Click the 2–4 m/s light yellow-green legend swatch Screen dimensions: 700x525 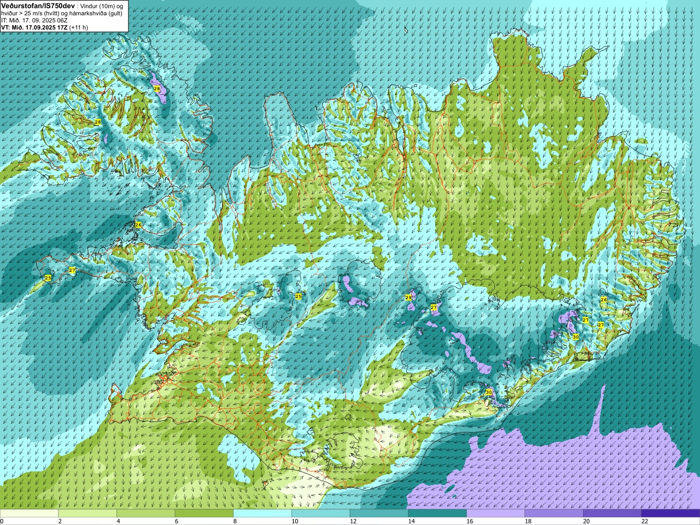(87, 513)
